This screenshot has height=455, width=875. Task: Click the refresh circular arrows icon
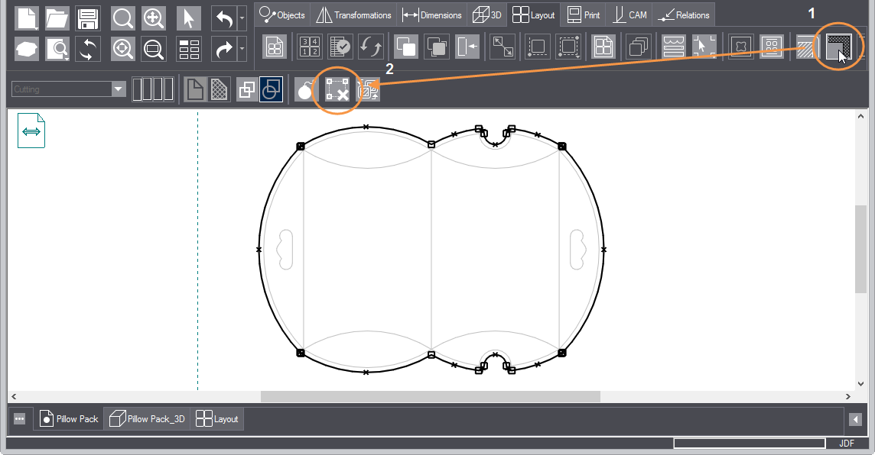click(89, 50)
